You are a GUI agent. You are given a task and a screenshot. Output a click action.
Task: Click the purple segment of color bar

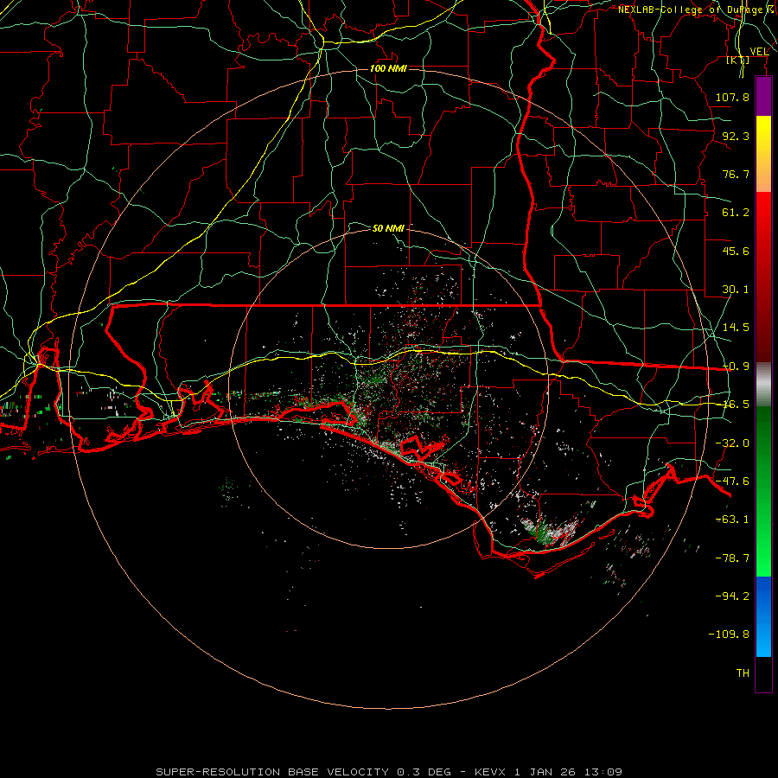point(763,96)
